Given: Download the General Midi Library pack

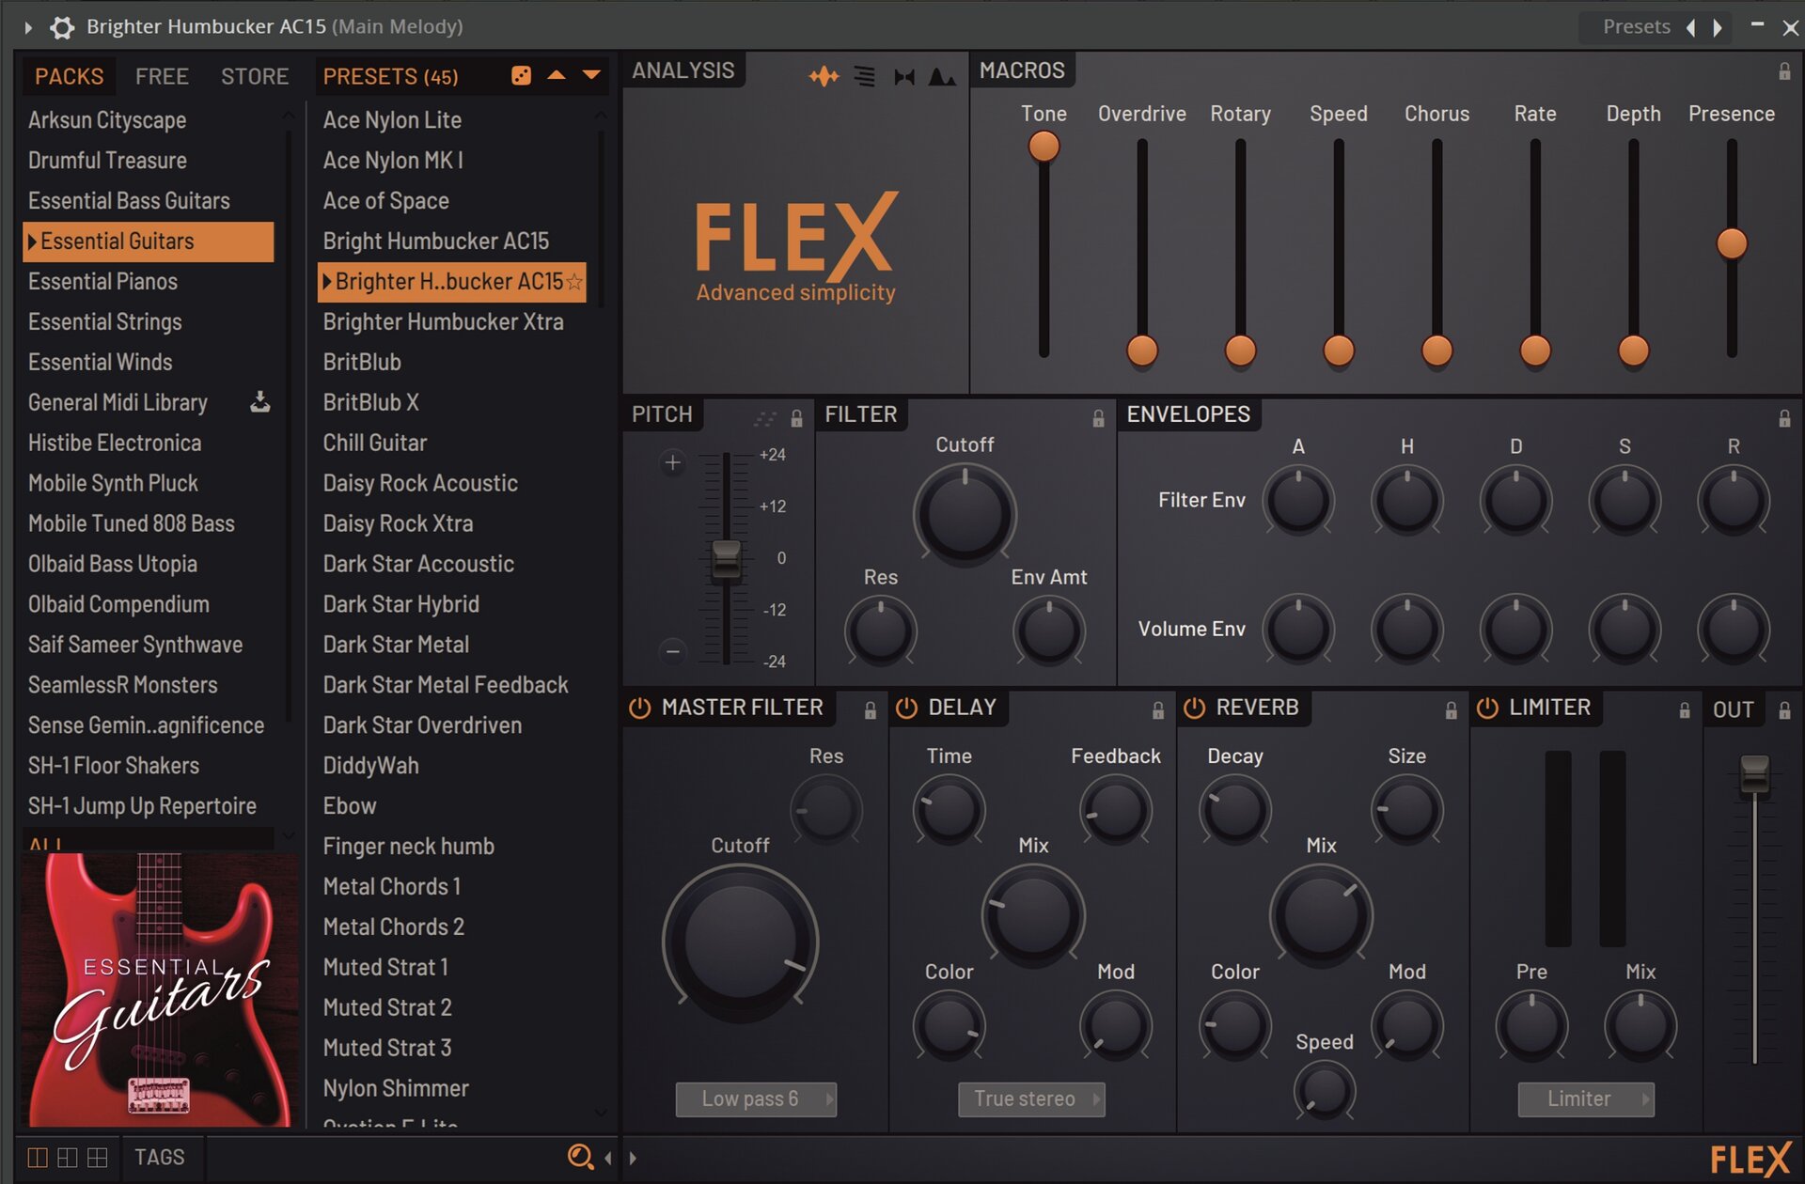Looking at the screenshot, I should coord(260,403).
